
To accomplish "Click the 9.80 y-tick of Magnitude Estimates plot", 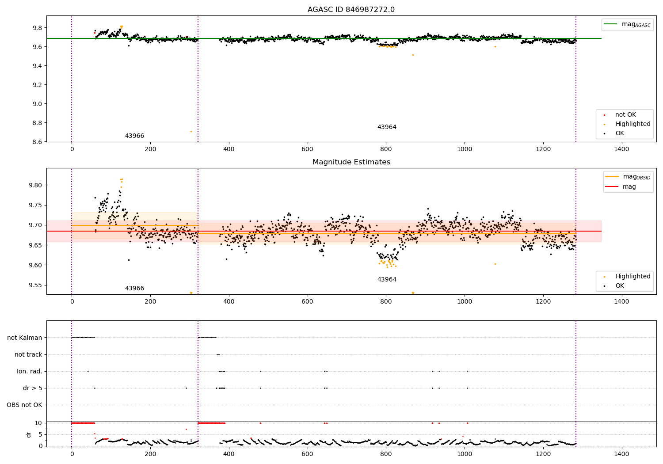I will click(35, 185).
